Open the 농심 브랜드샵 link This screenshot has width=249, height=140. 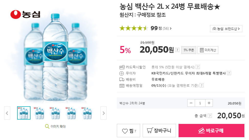pyautogui.click(x=226, y=29)
